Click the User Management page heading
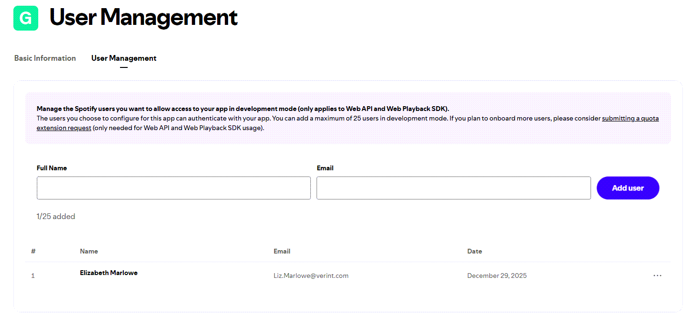 tap(143, 18)
